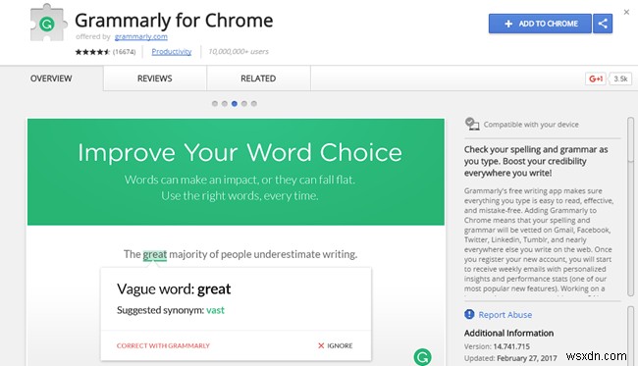Select the active third carousel dot

click(x=235, y=104)
